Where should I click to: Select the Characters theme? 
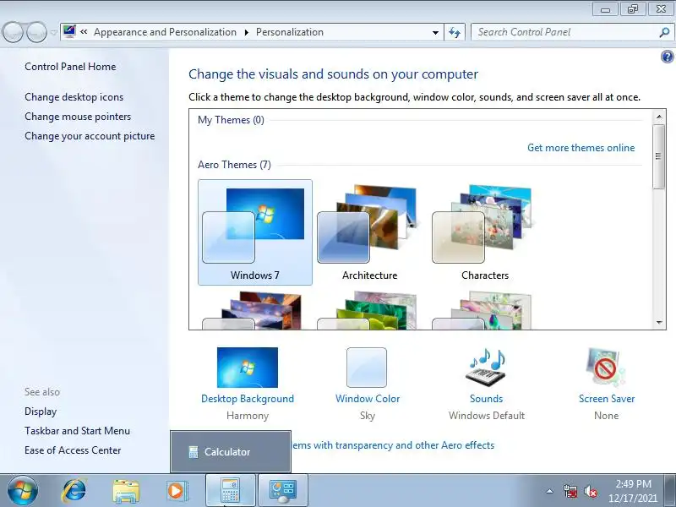coord(484,232)
